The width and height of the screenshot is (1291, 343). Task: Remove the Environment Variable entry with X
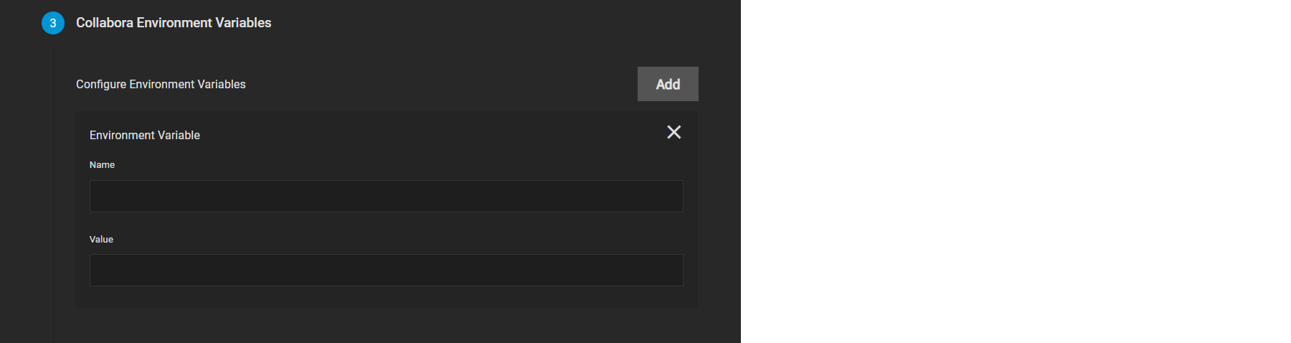click(x=673, y=132)
